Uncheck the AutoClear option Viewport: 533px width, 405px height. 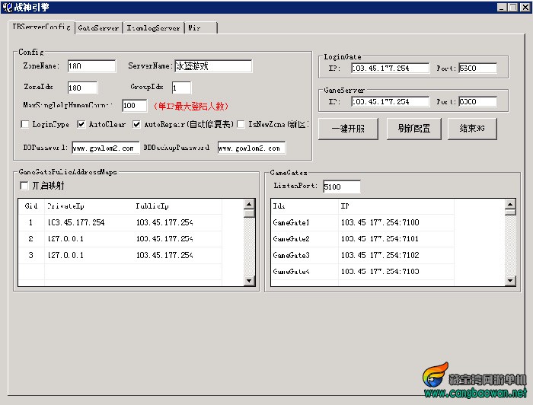click(x=81, y=124)
